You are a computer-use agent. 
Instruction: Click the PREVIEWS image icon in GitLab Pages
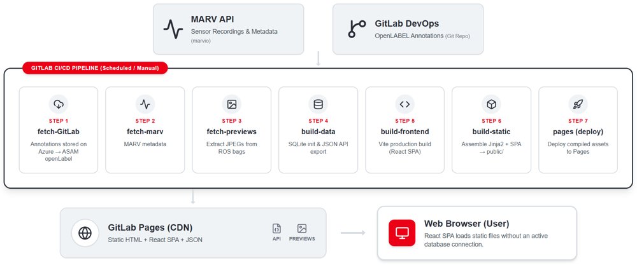tap(302, 229)
